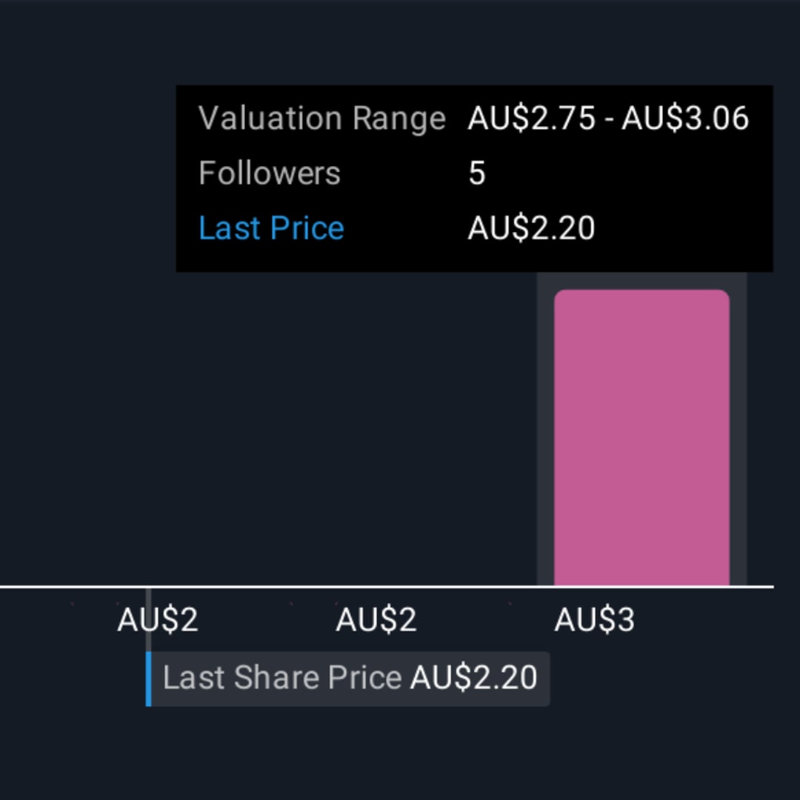Viewport: 800px width, 800px height.
Task: Select the AU$3 axis label
Action: (594, 620)
